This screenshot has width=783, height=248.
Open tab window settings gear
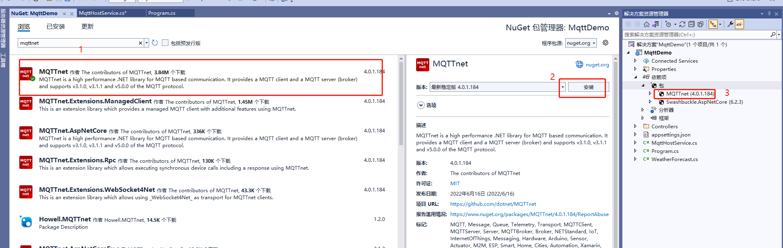[616, 13]
